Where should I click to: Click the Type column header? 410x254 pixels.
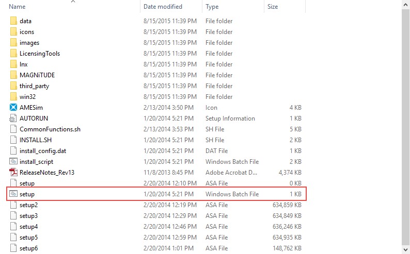click(212, 7)
